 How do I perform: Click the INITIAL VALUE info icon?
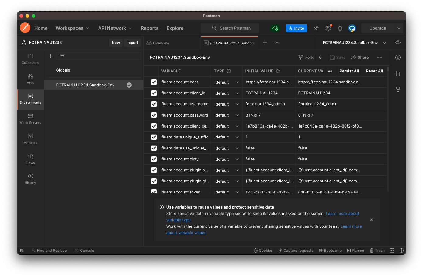pyautogui.click(x=278, y=71)
